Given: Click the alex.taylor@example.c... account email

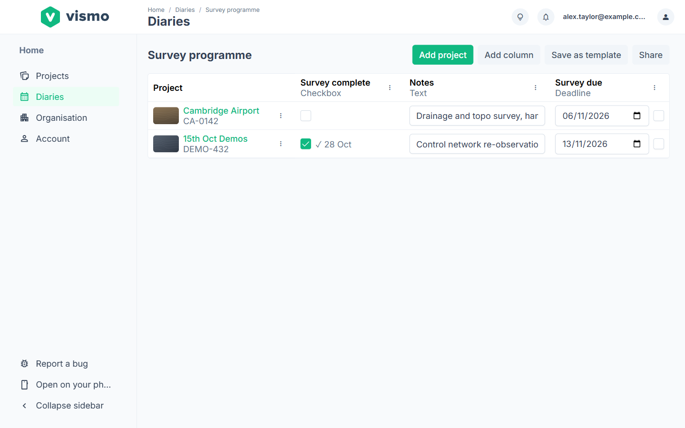Looking at the screenshot, I should [604, 17].
